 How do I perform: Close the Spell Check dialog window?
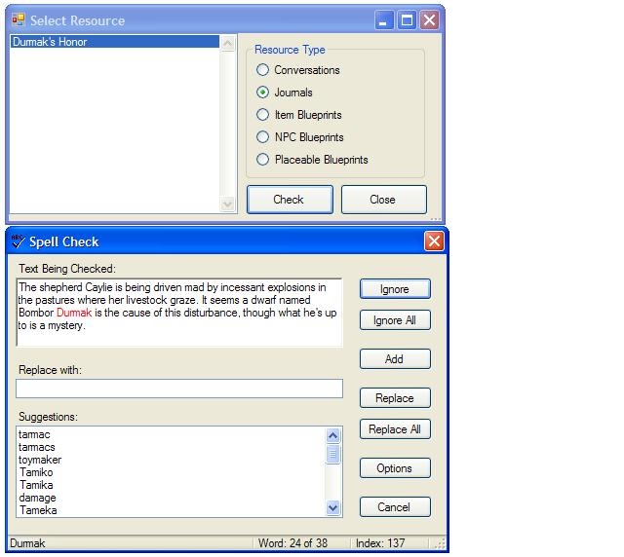[434, 241]
